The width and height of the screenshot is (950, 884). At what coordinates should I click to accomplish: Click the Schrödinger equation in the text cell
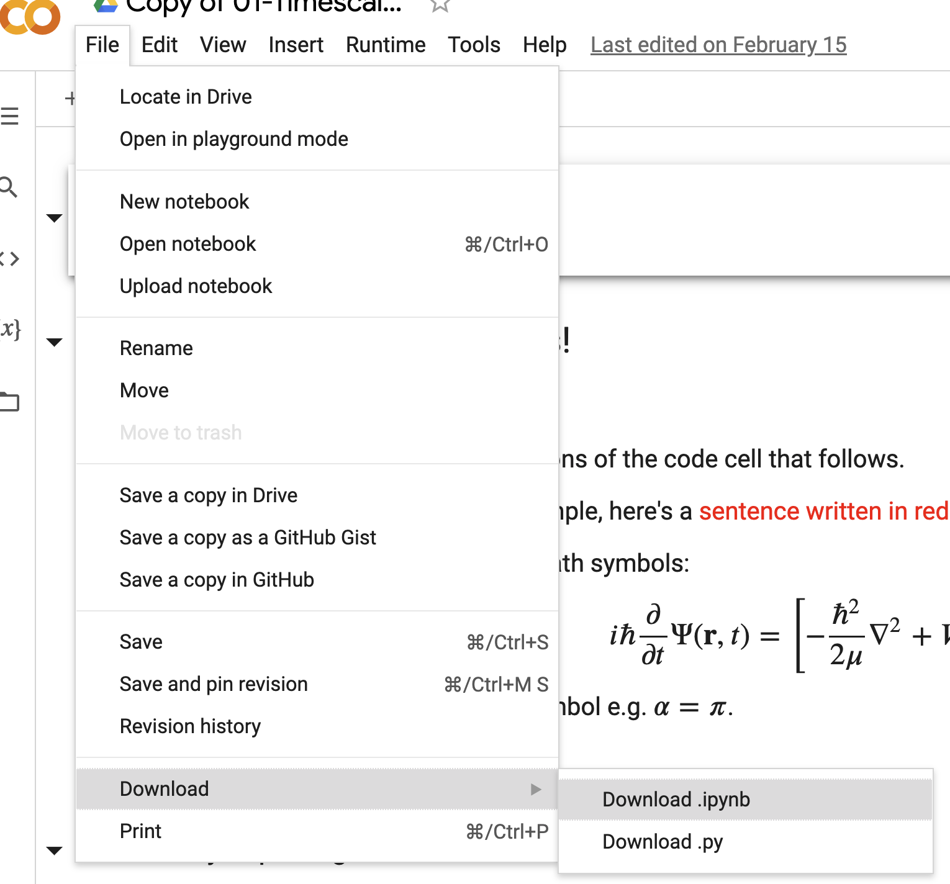coord(779,636)
